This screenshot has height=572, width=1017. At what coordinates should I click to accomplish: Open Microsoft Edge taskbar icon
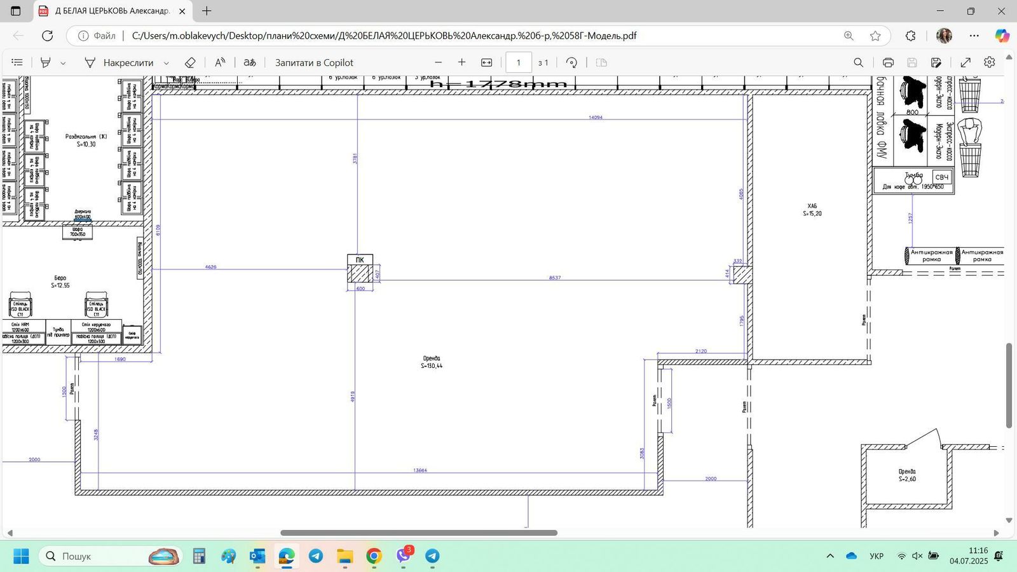(287, 556)
